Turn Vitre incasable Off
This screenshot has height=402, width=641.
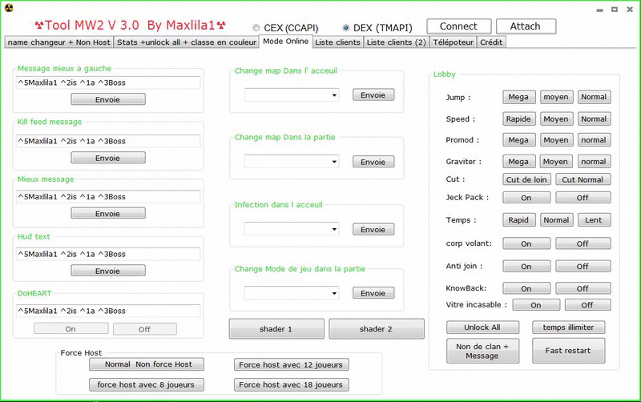point(587,305)
